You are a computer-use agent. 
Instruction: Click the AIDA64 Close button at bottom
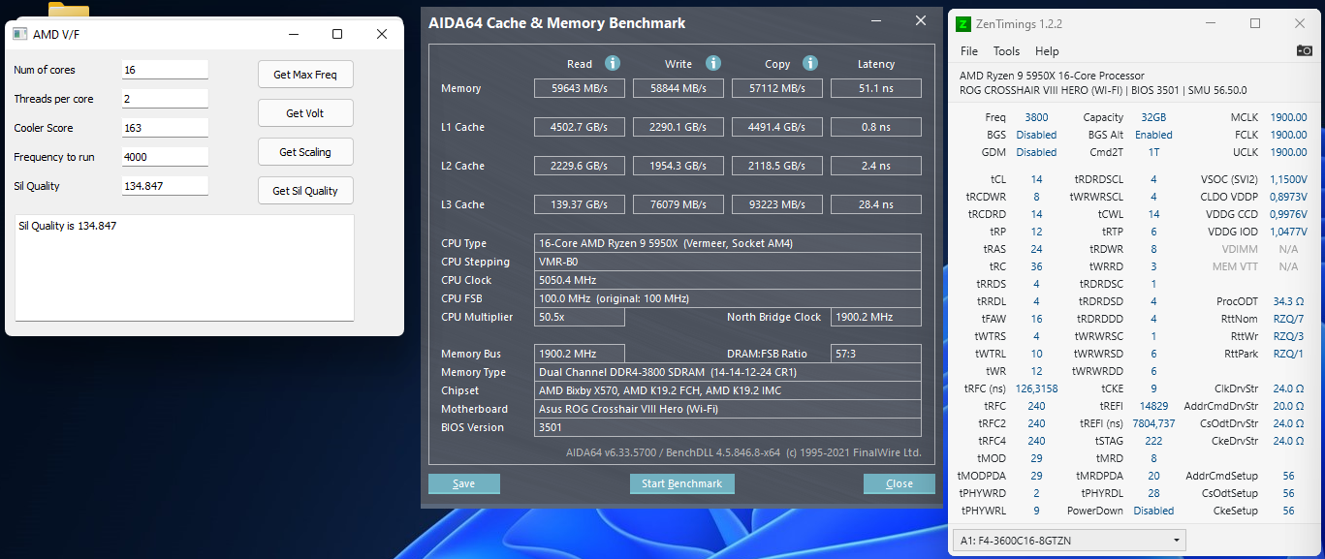point(899,483)
